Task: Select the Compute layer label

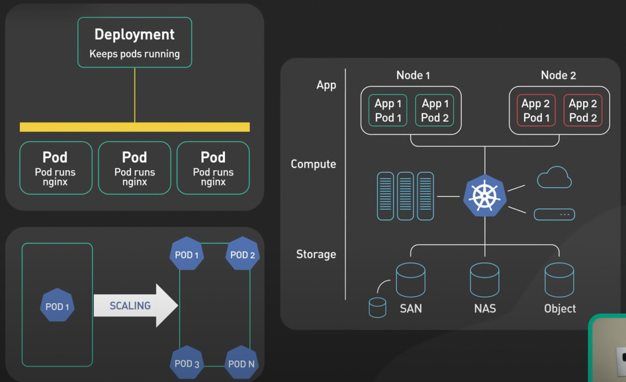Action: coord(314,164)
